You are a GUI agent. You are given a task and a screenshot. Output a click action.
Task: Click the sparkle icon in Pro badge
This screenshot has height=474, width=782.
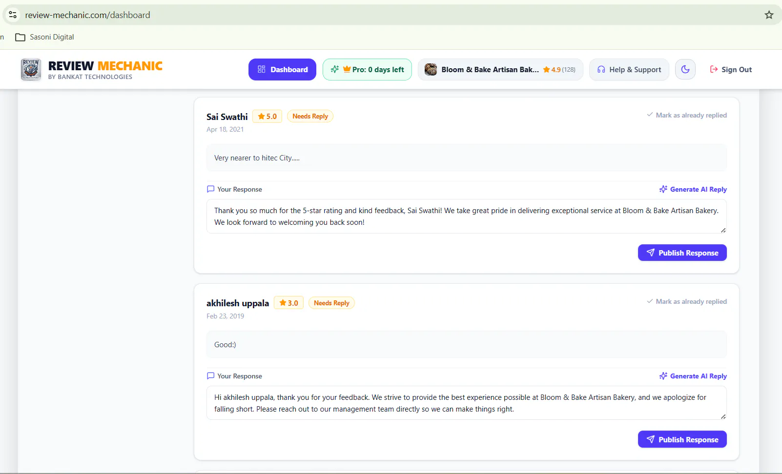point(335,69)
